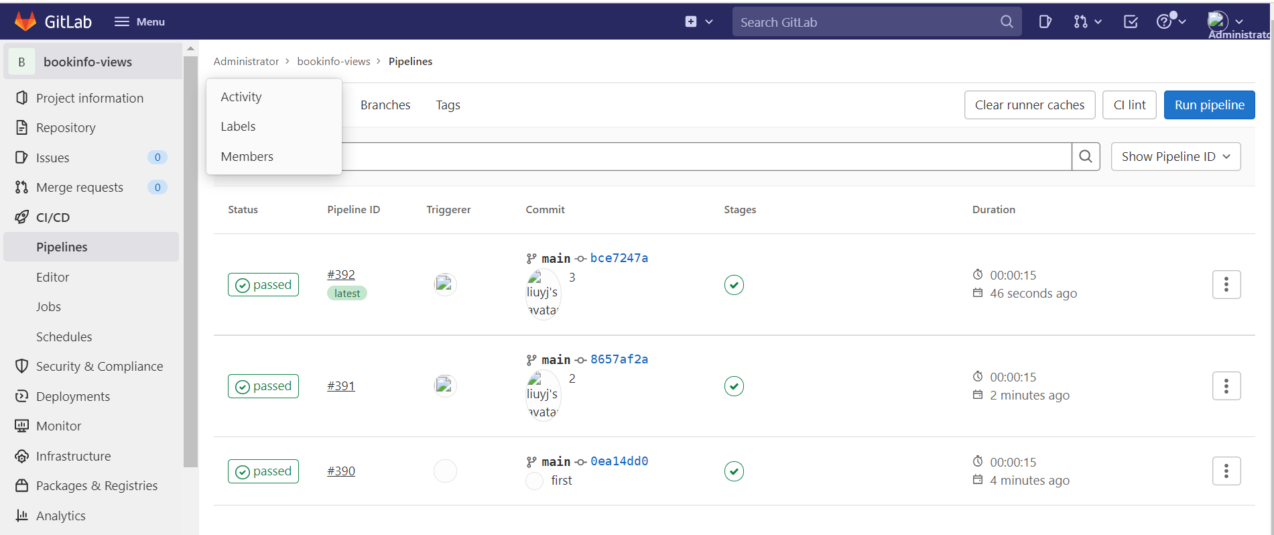Expand the Show Pipeline ID dropdown

pos(1175,156)
